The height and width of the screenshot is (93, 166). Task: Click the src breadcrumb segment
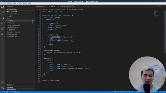point(38,9)
